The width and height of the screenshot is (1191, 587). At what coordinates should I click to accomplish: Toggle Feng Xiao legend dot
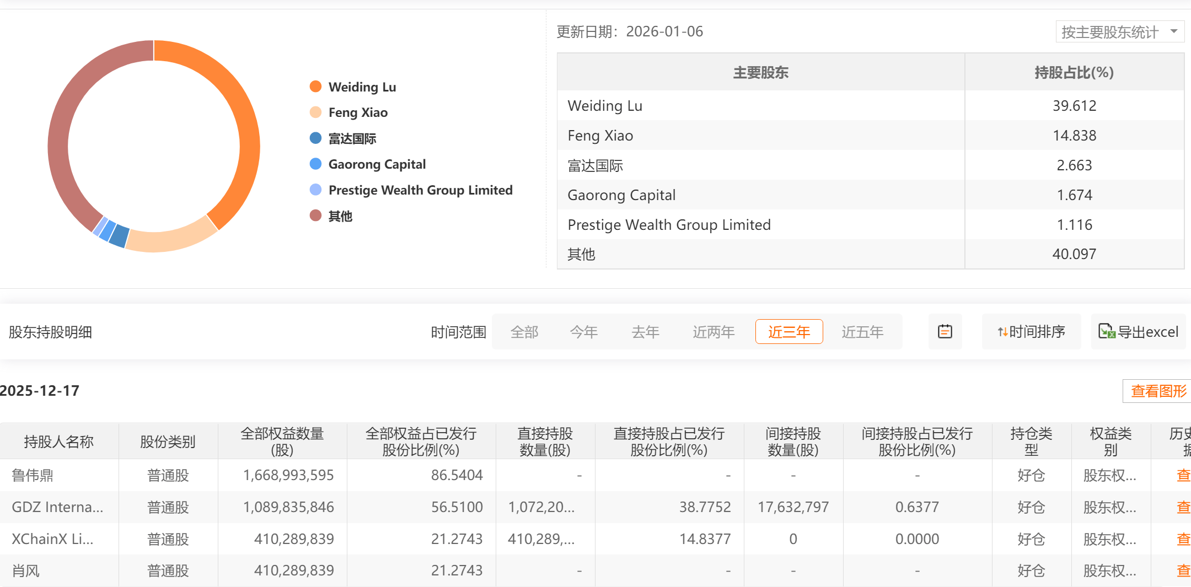click(315, 112)
